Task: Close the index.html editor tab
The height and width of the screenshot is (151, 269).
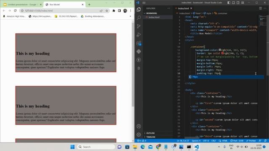Action: click(191, 8)
